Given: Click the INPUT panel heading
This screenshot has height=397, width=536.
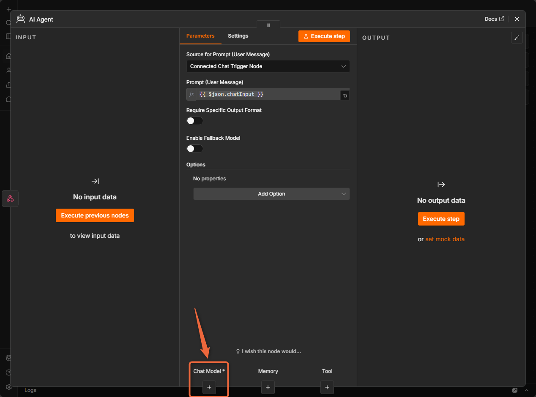Looking at the screenshot, I should (26, 37).
